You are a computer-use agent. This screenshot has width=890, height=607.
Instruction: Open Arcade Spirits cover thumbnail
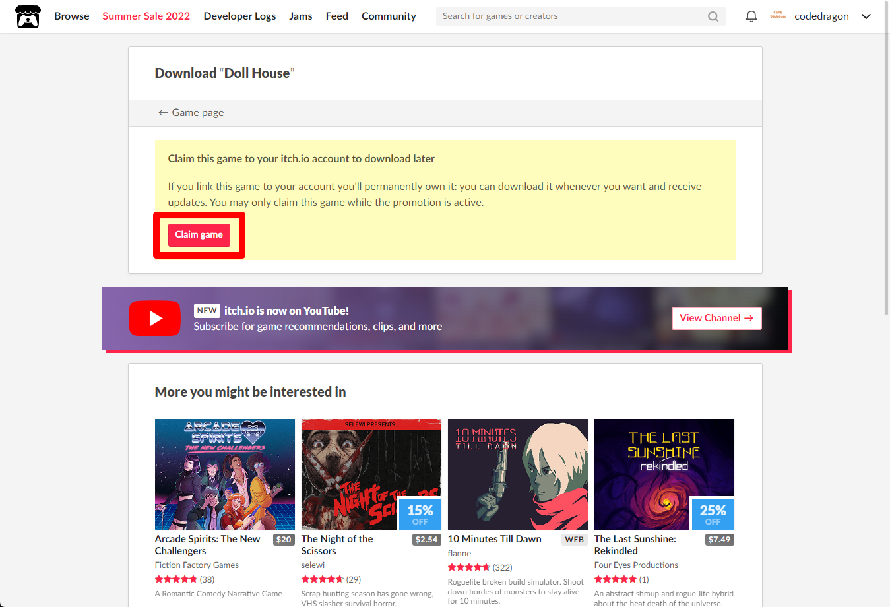click(225, 474)
